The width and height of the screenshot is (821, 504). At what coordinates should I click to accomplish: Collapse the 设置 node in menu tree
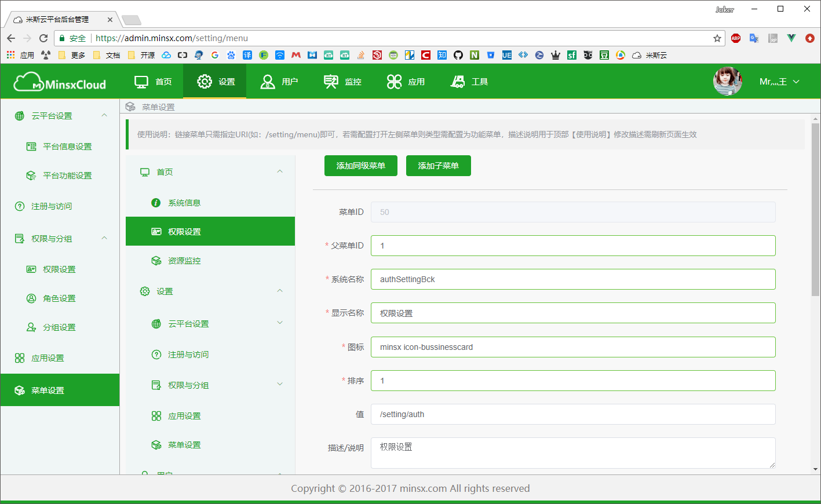point(280,291)
